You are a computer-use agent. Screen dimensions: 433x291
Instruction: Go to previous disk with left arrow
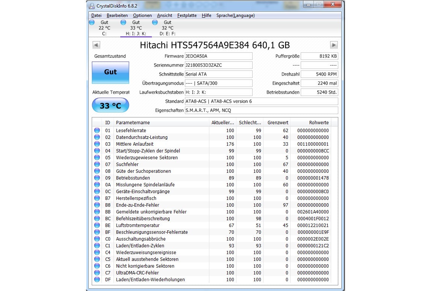96,45
